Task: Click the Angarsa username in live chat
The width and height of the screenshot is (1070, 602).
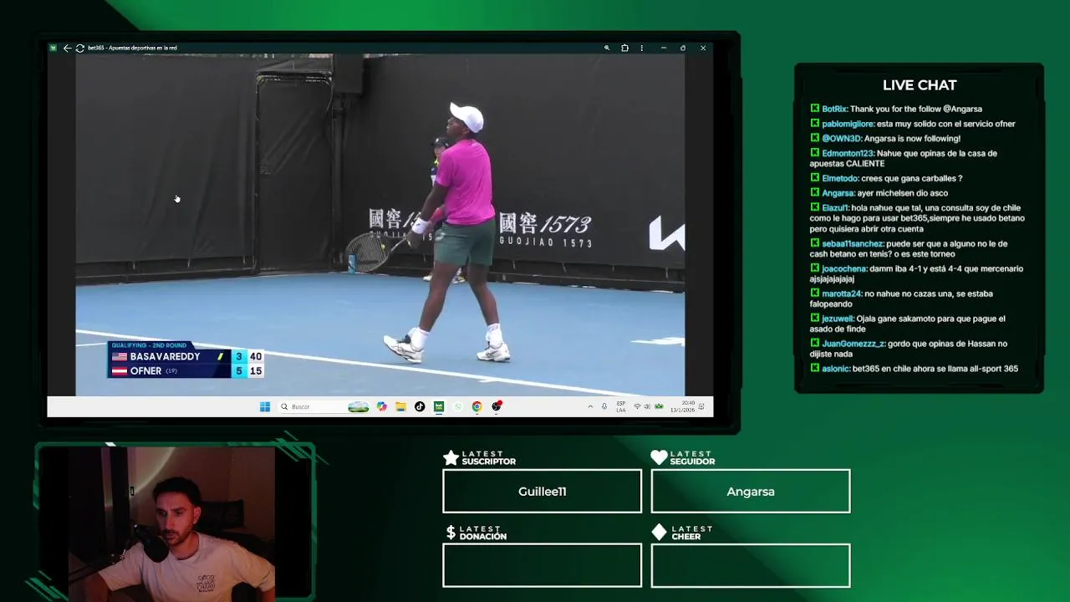Action: click(x=838, y=193)
